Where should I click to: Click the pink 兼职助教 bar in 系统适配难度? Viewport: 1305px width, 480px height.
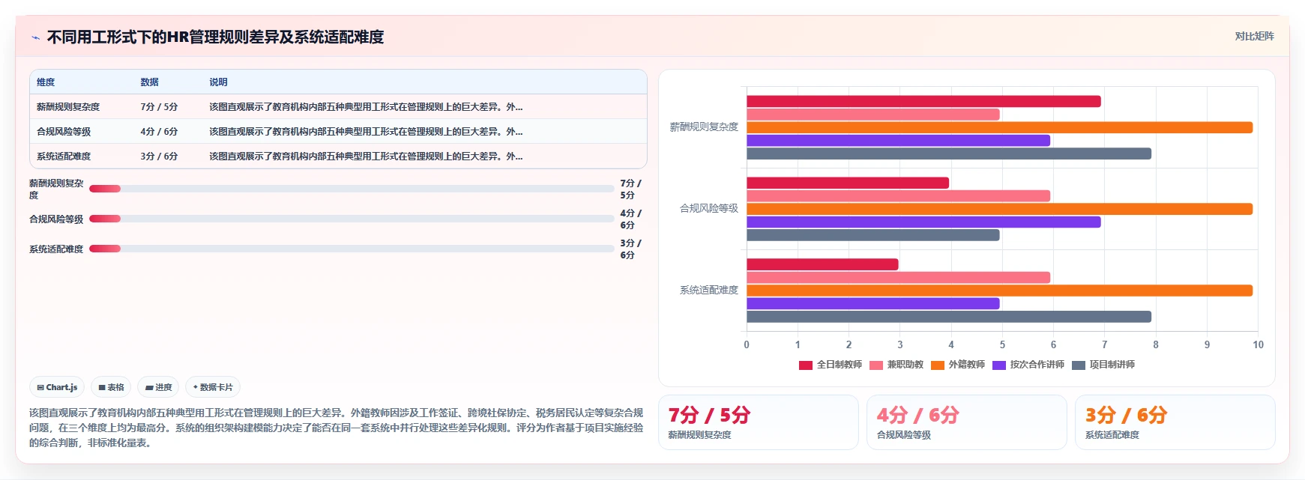898,277
